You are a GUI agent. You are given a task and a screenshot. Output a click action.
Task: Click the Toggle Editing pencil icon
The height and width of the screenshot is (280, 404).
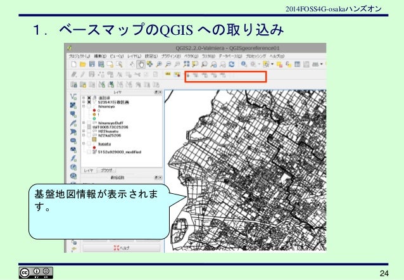[83, 75]
